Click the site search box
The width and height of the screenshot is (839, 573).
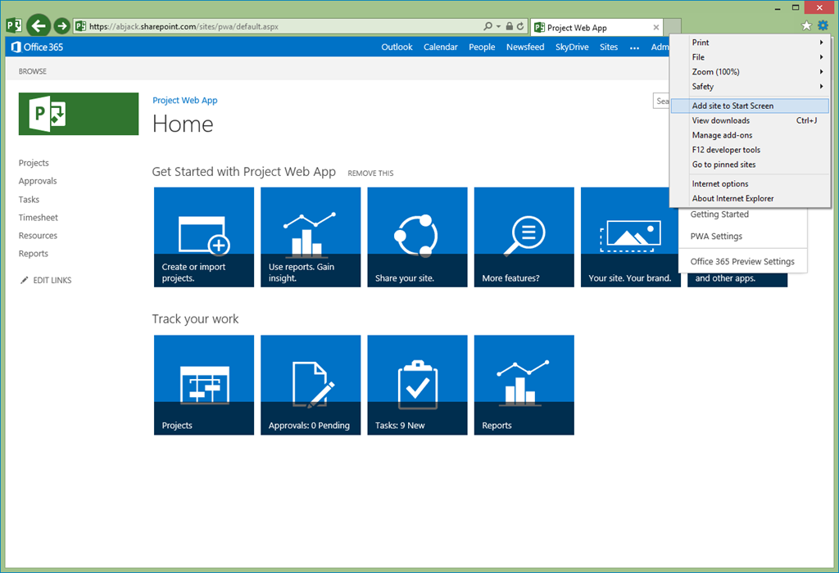click(x=661, y=101)
